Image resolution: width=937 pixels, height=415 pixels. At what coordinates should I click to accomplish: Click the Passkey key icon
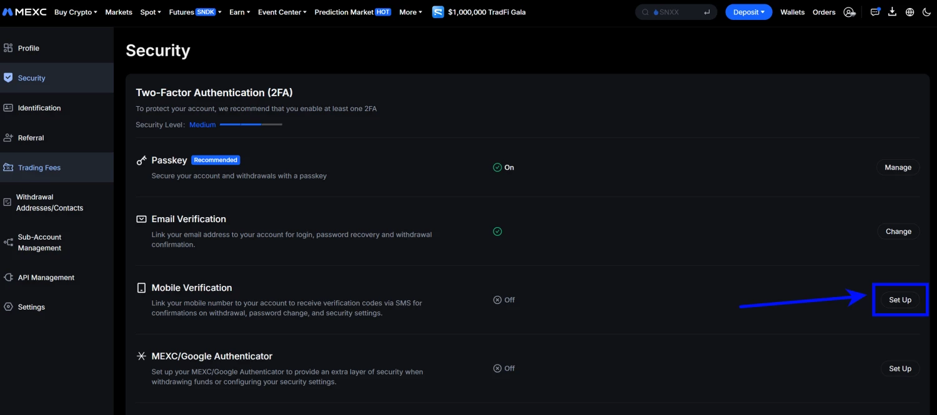click(x=141, y=160)
